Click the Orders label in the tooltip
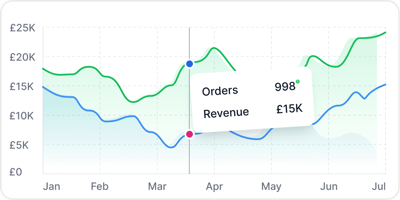This screenshot has width=400, height=200. click(x=220, y=90)
